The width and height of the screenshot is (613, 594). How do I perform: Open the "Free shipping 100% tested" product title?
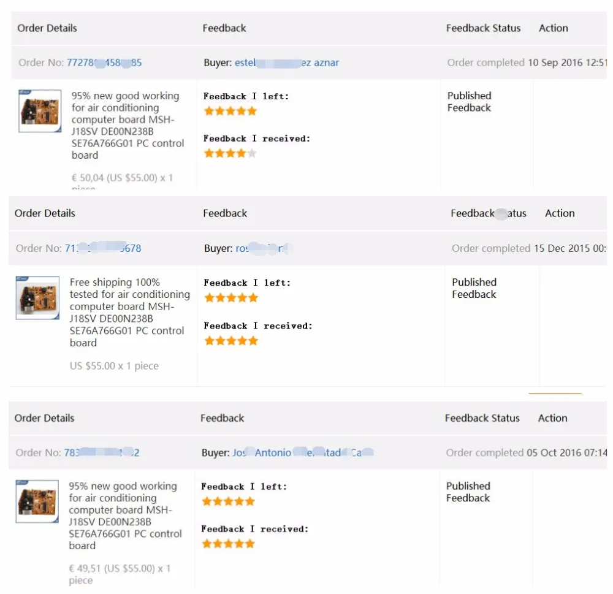pos(129,313)
